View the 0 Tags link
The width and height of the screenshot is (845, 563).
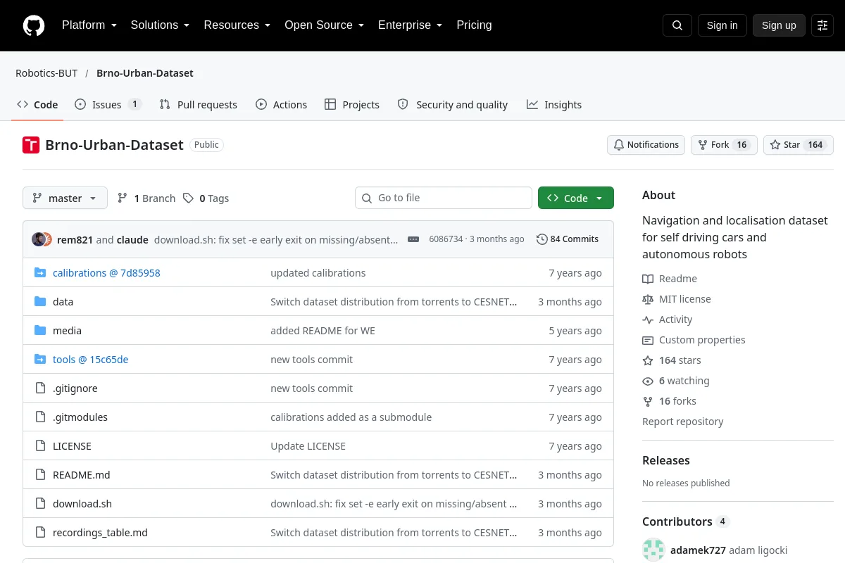[x=206, y=198]
